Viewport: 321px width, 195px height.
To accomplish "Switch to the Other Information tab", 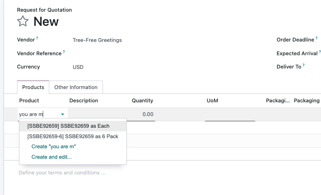I will point(76,87).
